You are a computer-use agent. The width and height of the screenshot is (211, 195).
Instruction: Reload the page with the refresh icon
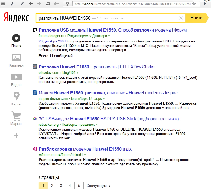tap(48, 4)
